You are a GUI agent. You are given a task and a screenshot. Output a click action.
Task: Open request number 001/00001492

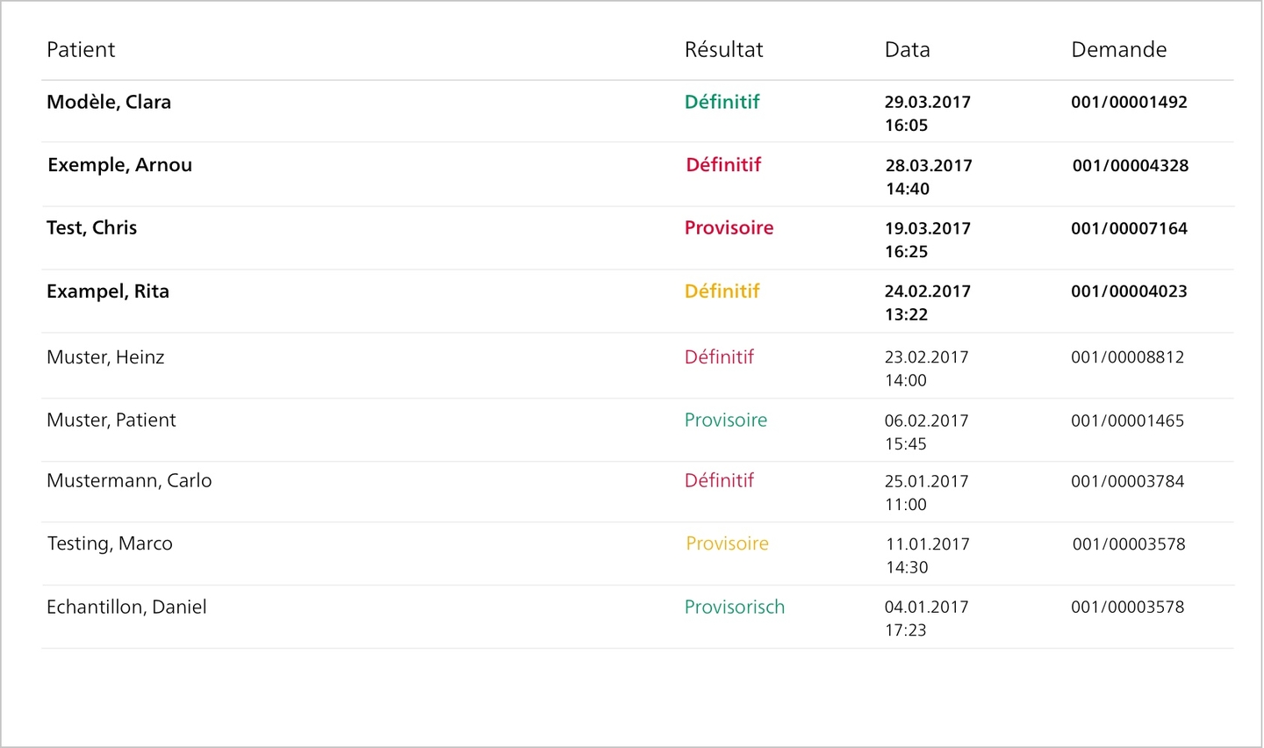1129,102
